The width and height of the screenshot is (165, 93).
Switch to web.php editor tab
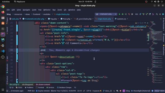(15, 19)
